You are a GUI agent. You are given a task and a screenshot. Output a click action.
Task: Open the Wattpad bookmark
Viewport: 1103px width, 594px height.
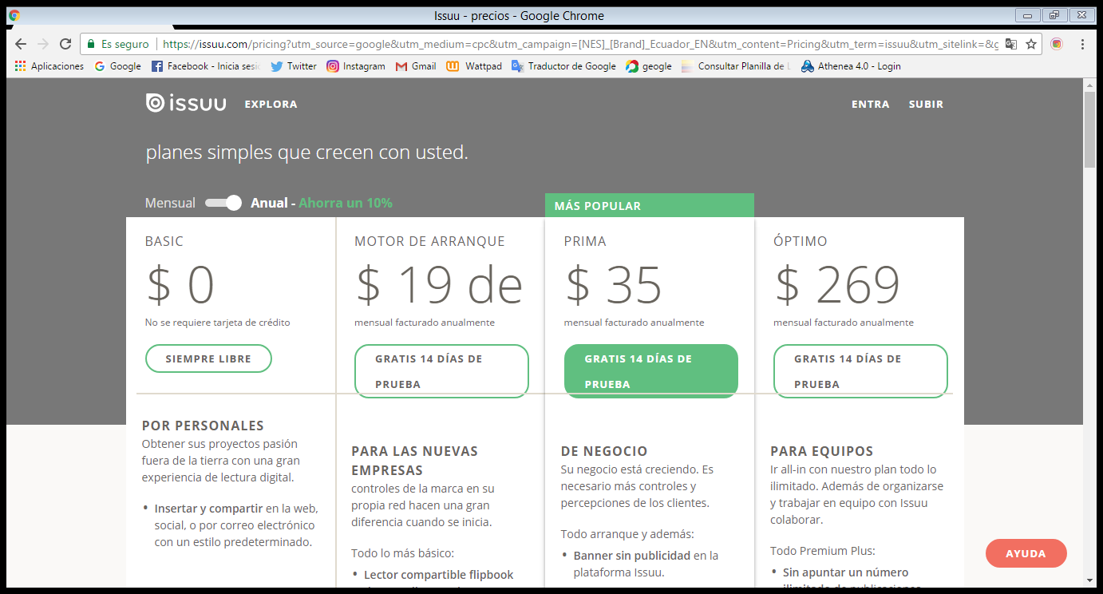(x=474, y=66)
